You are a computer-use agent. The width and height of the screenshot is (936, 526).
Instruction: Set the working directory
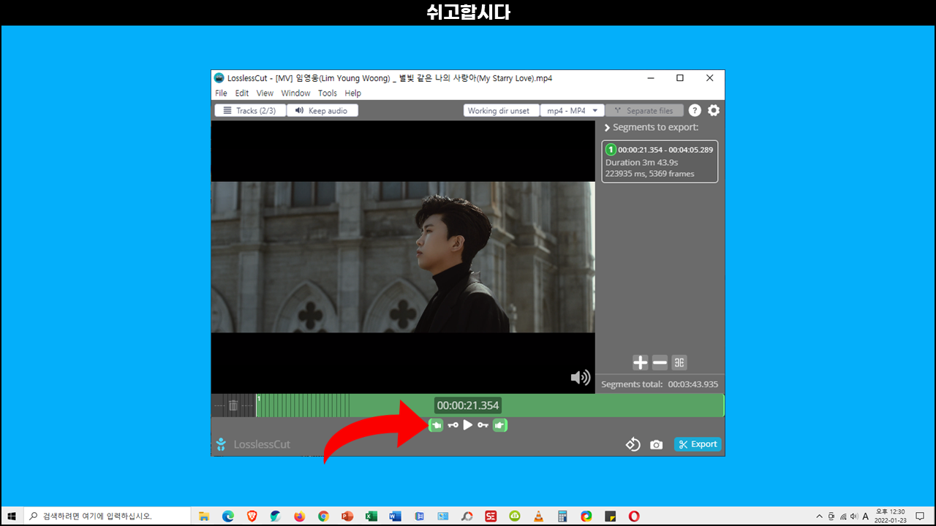(x=501, y=110)
